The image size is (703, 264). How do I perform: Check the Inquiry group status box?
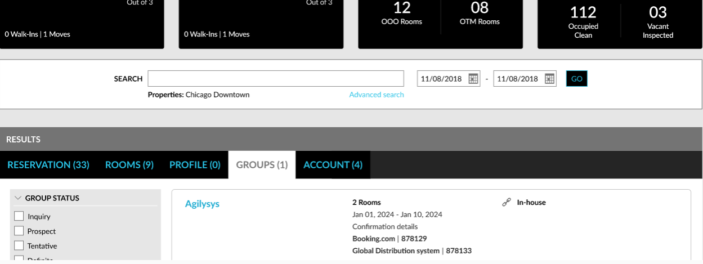[x=19, y=216]
